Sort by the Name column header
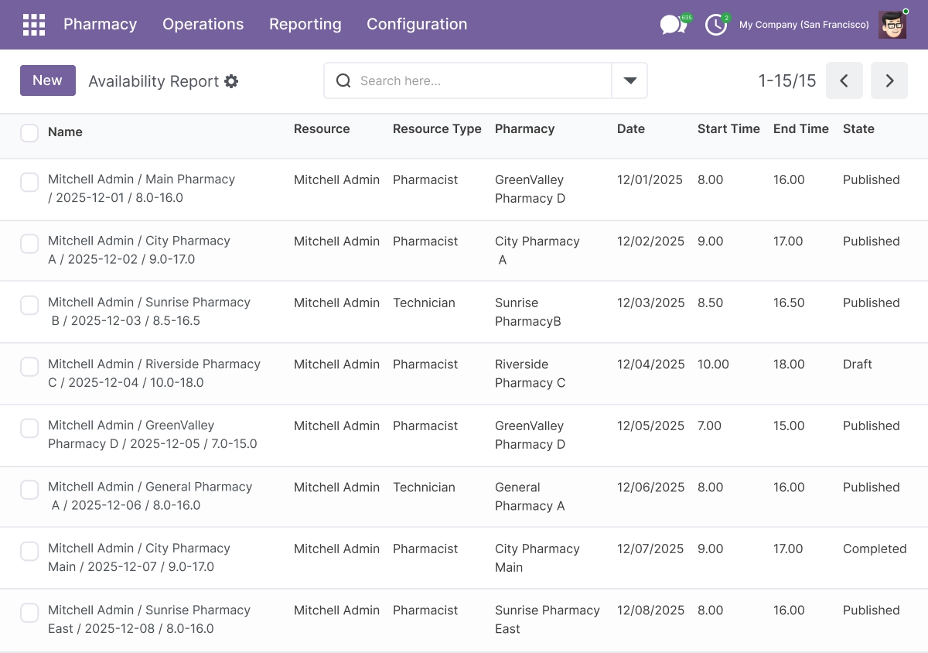Screen dimensions: 928x653 click(x=65, y=132)
